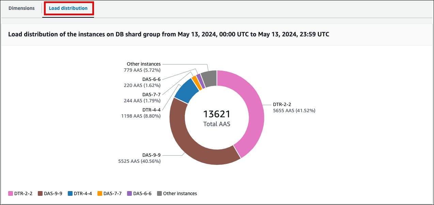Click the Other instances 779 AAS label

pyautogui.click(x=142, y=67)
